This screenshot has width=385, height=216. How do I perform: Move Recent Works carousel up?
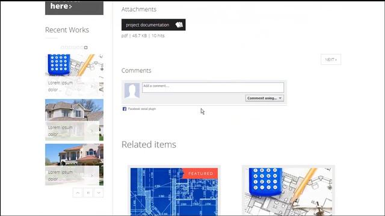click(x=78, y=193)
